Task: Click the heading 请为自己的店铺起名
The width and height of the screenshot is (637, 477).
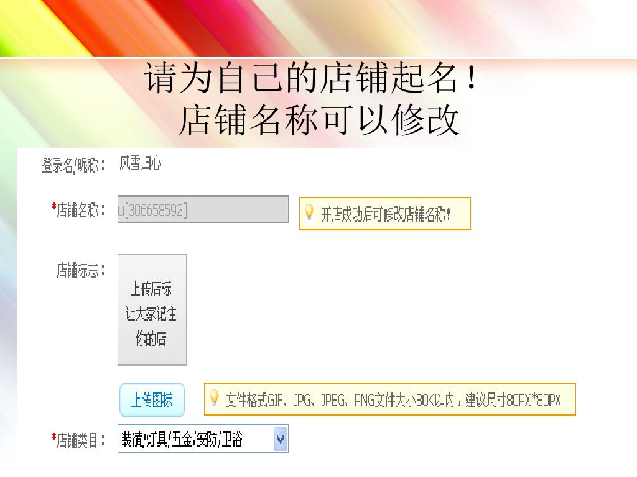Action: [311, 78]
